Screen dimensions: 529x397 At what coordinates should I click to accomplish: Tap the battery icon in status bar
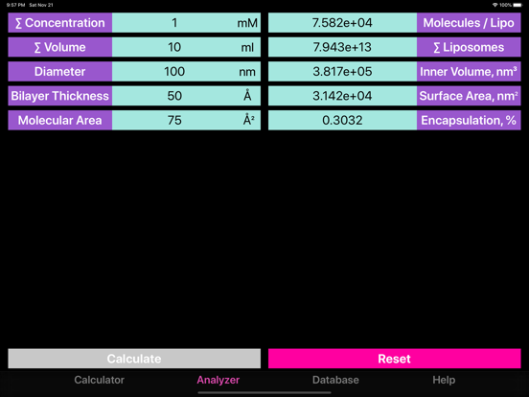click(517, 5)
